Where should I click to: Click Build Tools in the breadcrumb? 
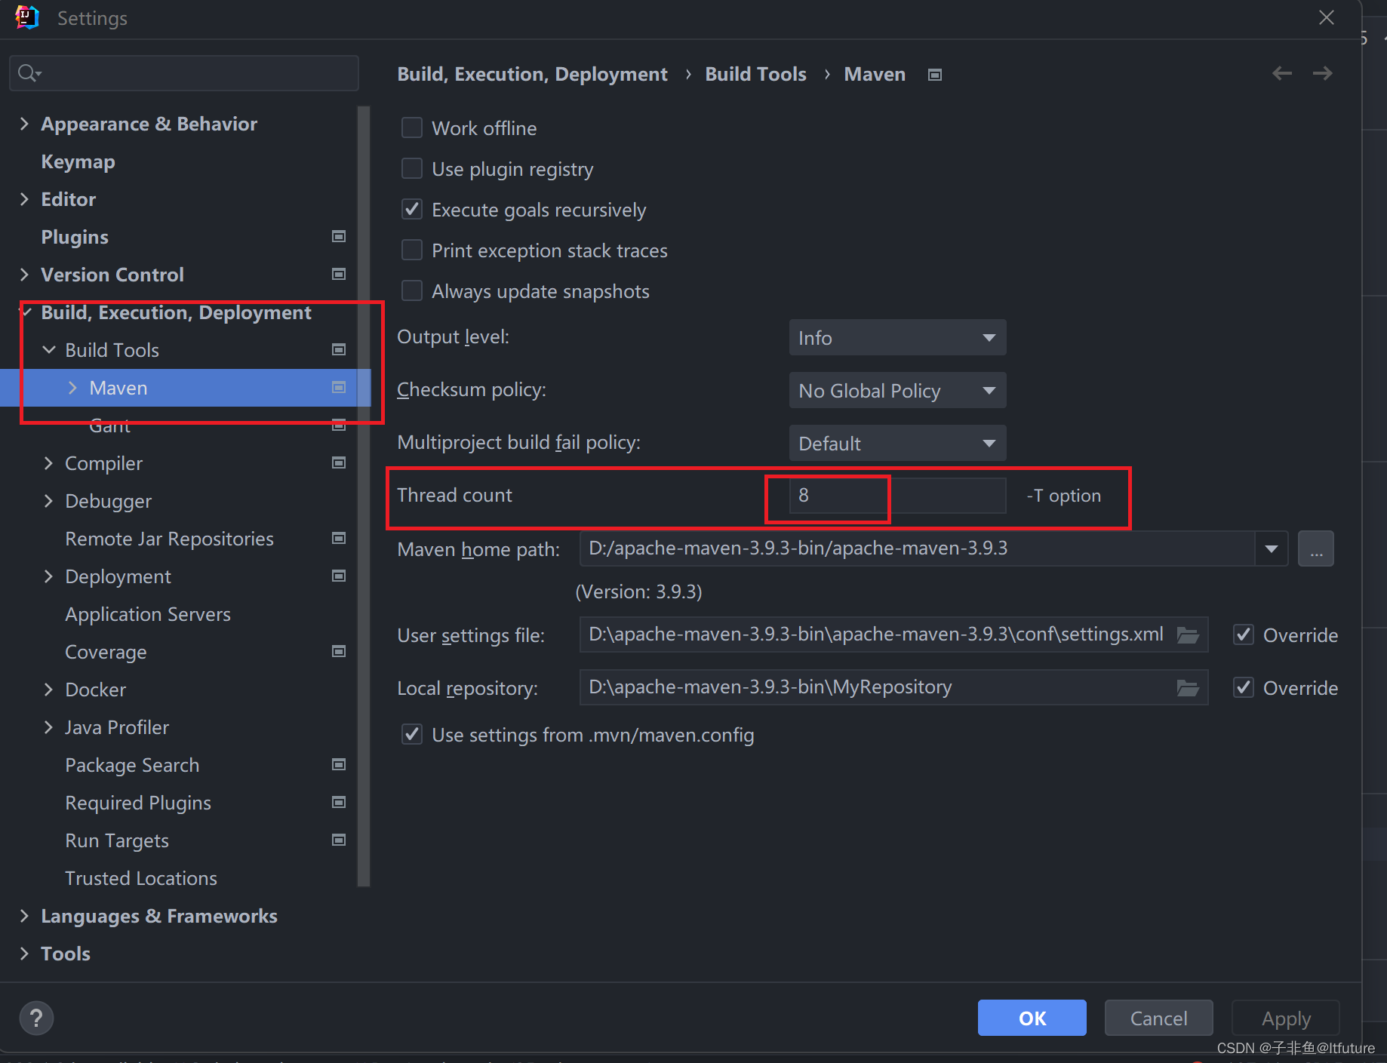755,74
